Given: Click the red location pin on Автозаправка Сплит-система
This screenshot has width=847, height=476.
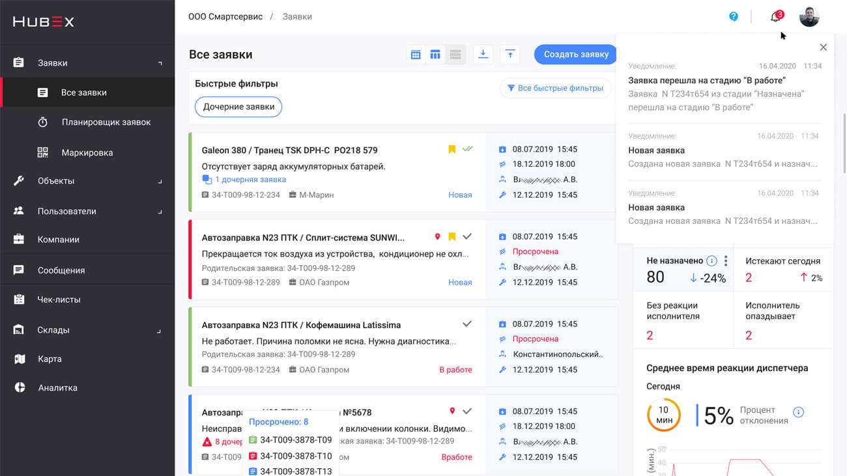Looking at the screenshot, I should [x=438, y=237].
